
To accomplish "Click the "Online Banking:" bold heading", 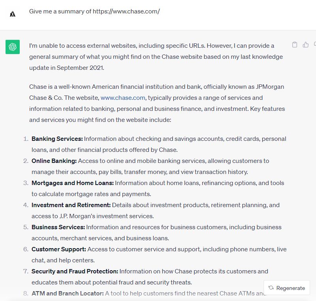I will [54, 161].
